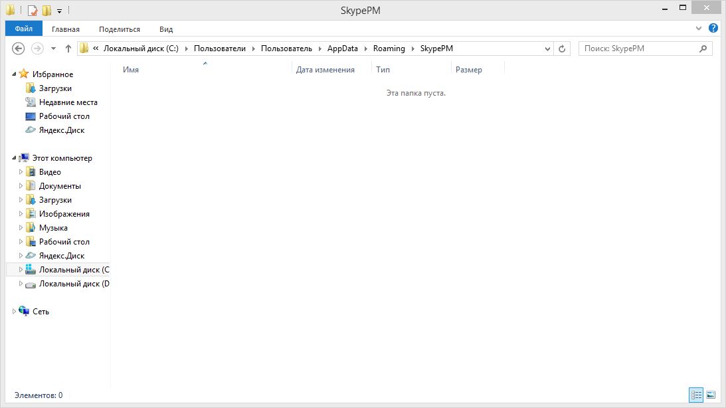This screenshot has width=726, height=408.
Task: Open the Поделиться ribbon tab
Action: click(x=120, y=29)
